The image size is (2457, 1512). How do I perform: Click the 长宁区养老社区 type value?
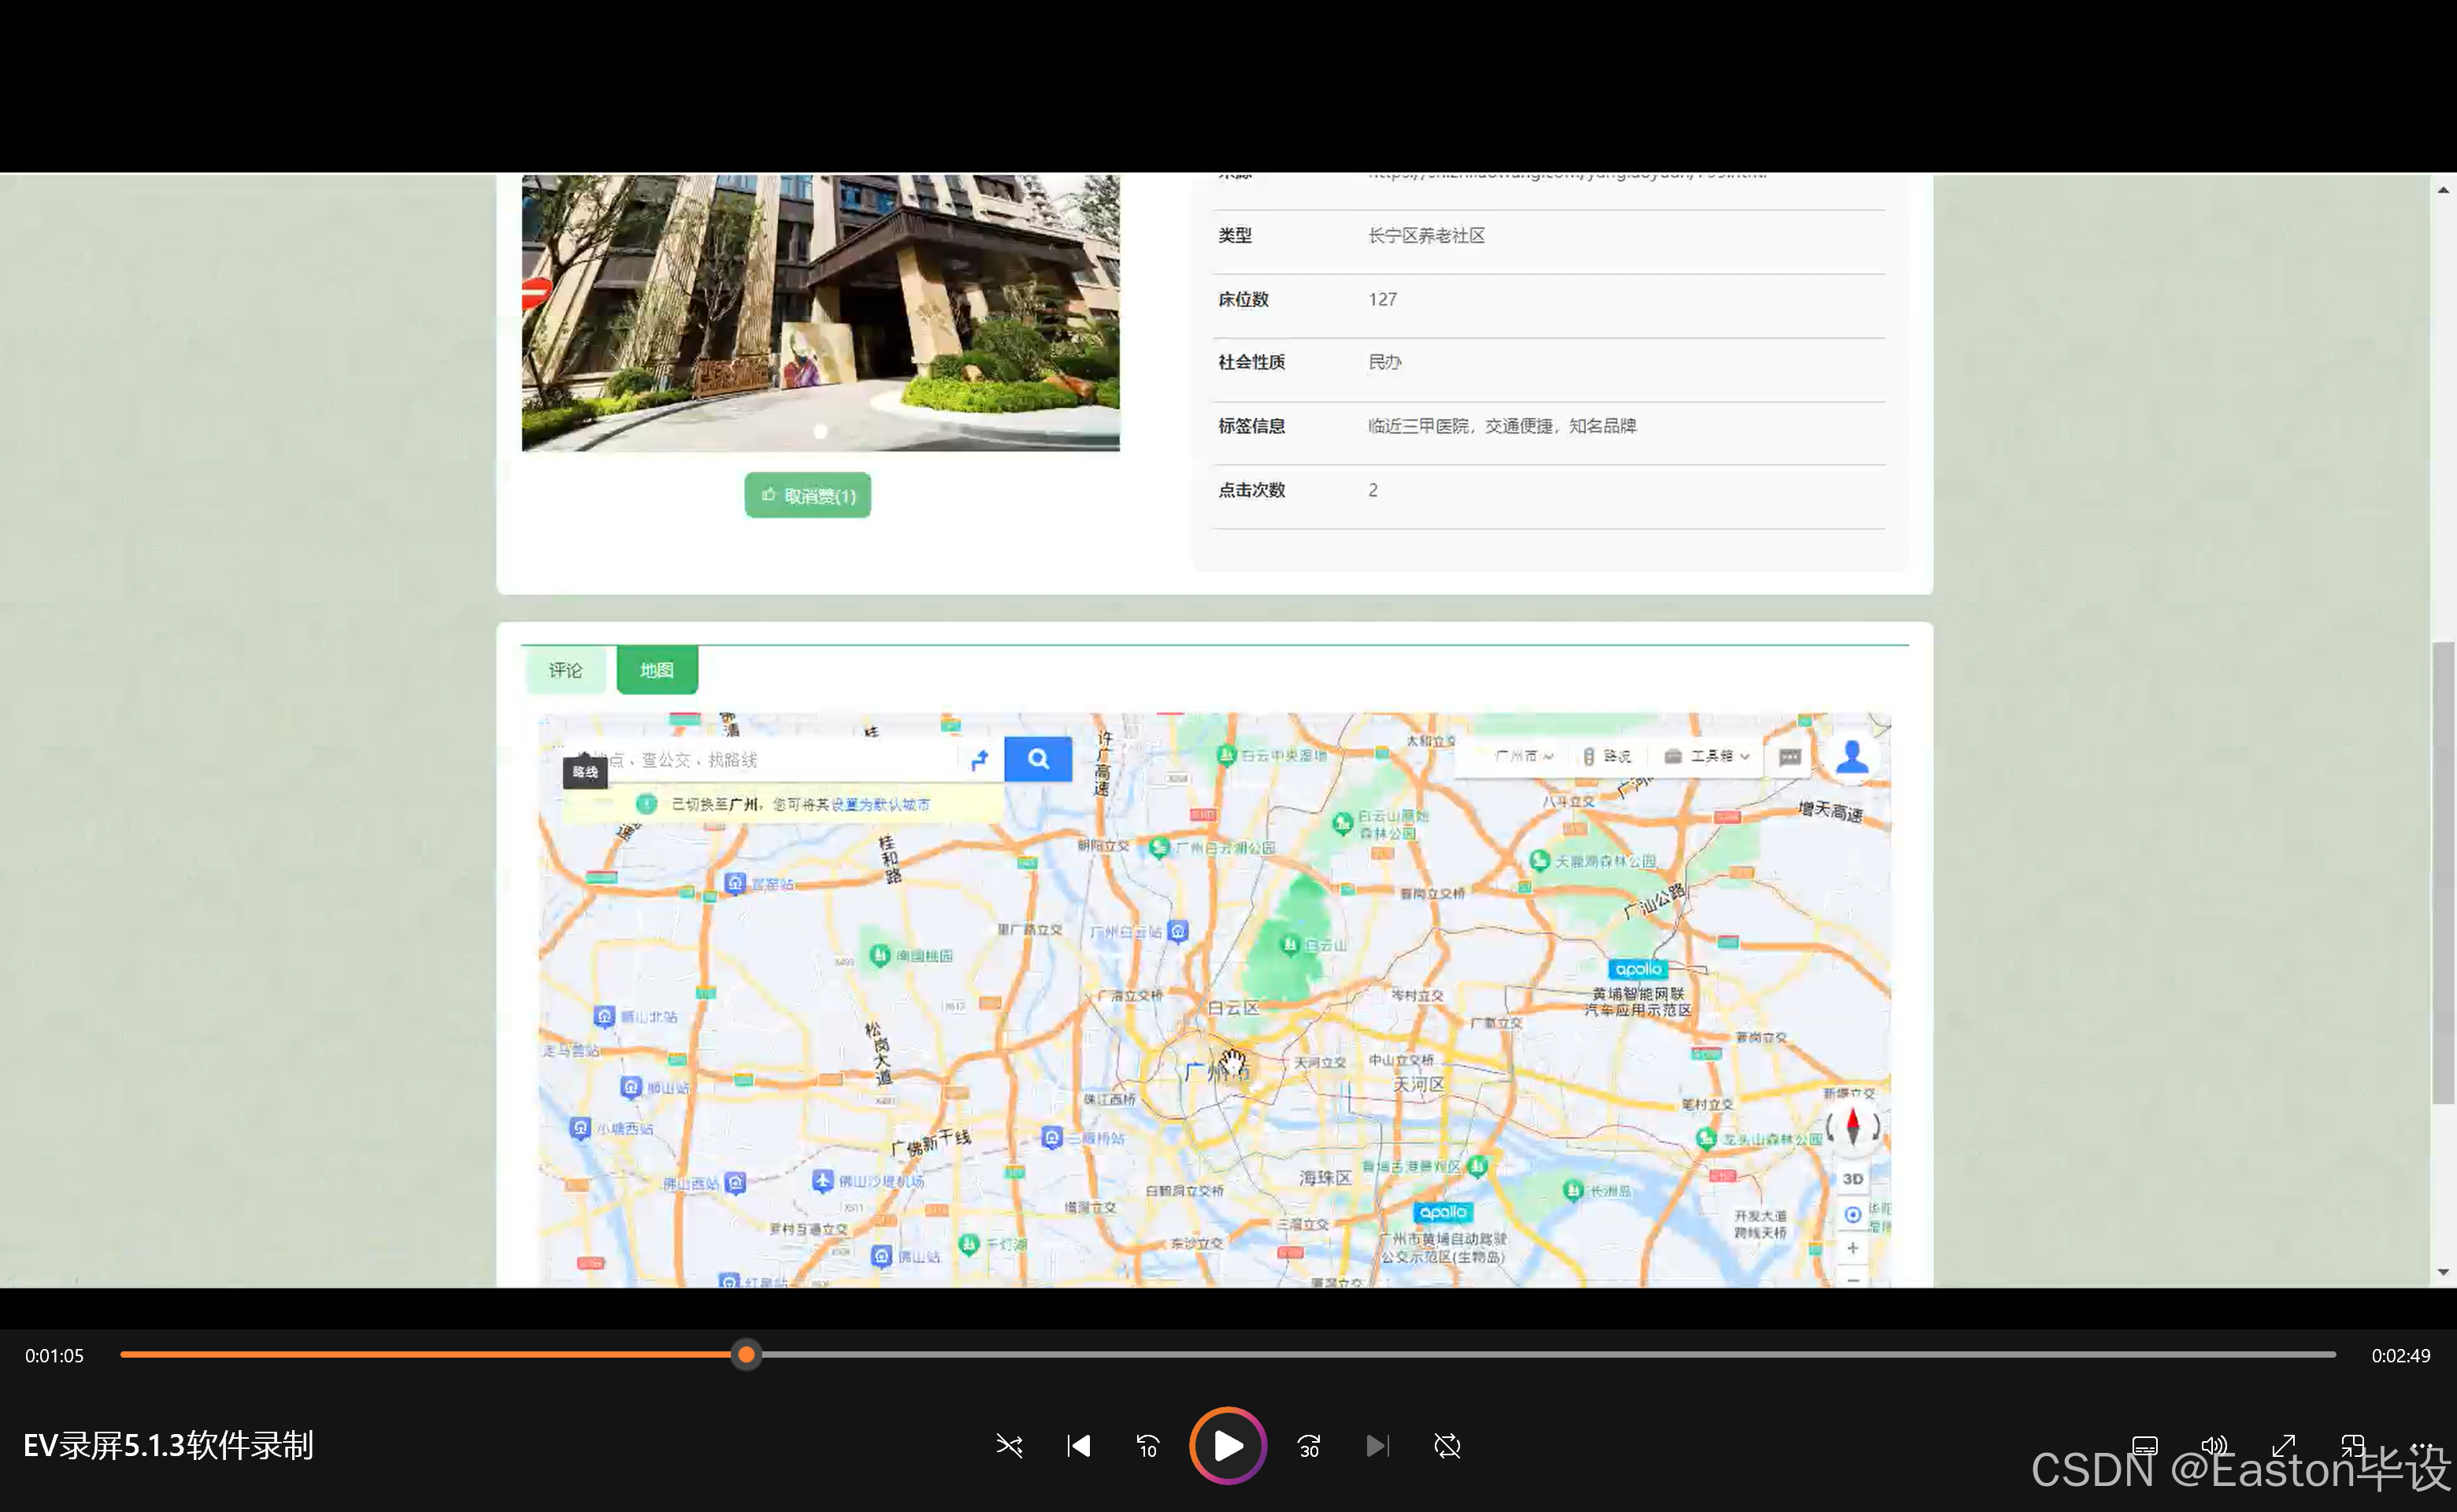pos(1427,236)
